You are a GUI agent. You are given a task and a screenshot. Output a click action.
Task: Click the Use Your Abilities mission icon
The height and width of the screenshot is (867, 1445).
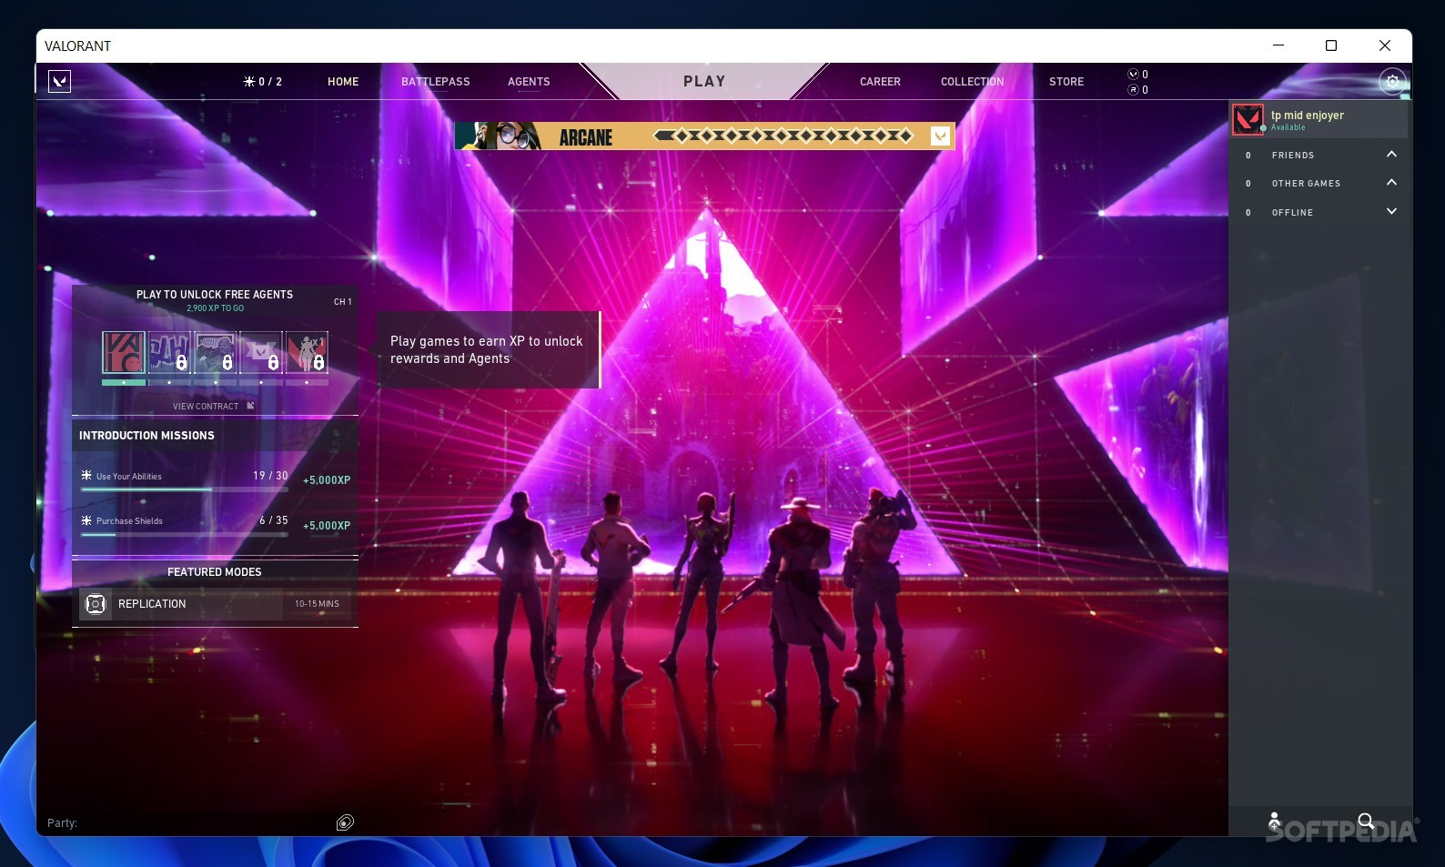pos(86,476)
